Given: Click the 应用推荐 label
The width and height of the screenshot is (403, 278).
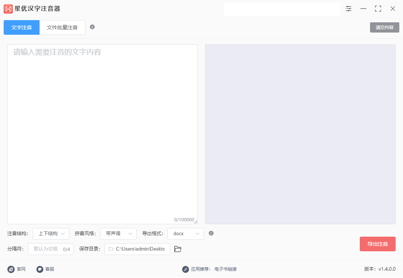Looking at the screenshot, I should (x=200, y=269).
